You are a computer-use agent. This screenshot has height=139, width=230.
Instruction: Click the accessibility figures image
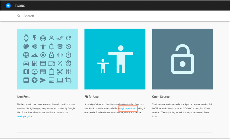115,59
